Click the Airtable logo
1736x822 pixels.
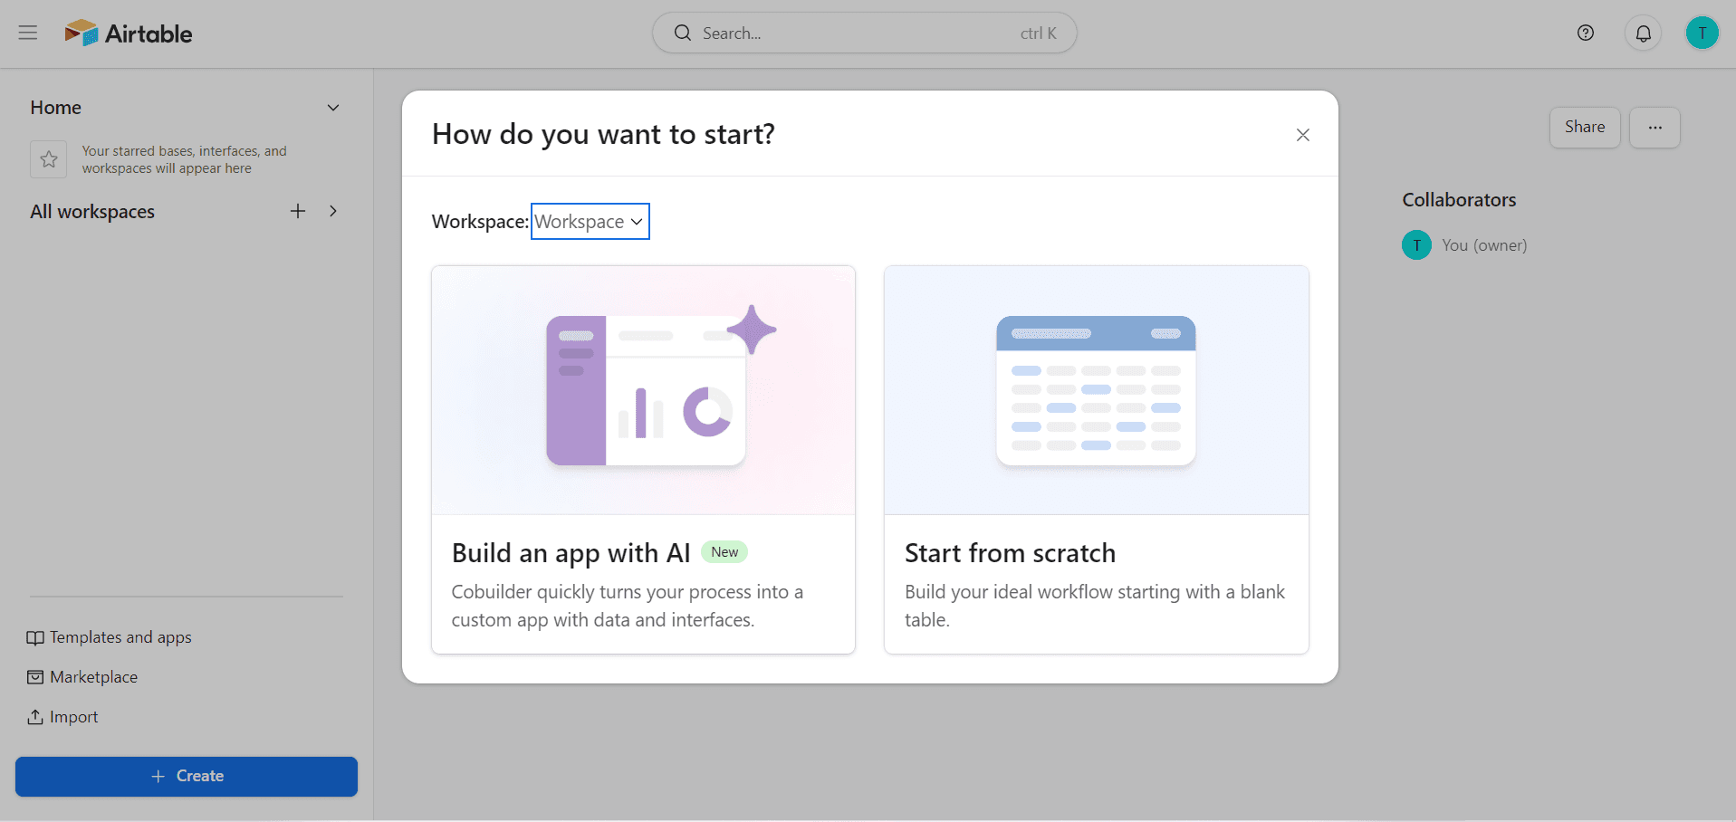(129, 33)
